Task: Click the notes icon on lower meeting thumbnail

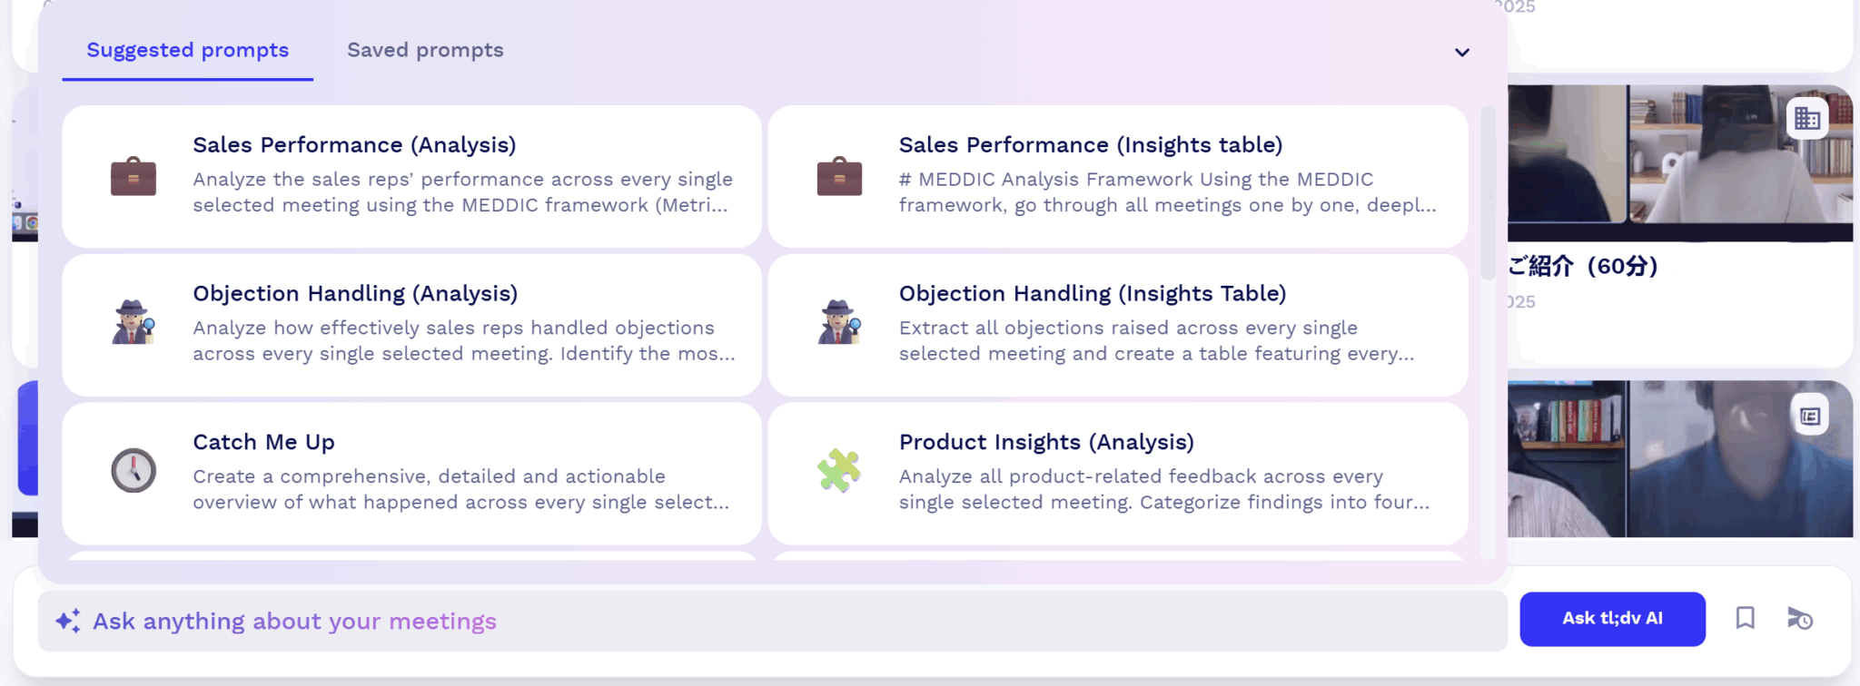Action: (x=1809, y=416)
